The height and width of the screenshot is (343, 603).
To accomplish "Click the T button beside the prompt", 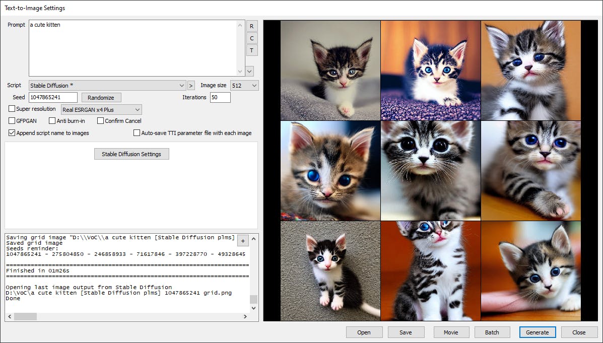I will coord(251,50).
